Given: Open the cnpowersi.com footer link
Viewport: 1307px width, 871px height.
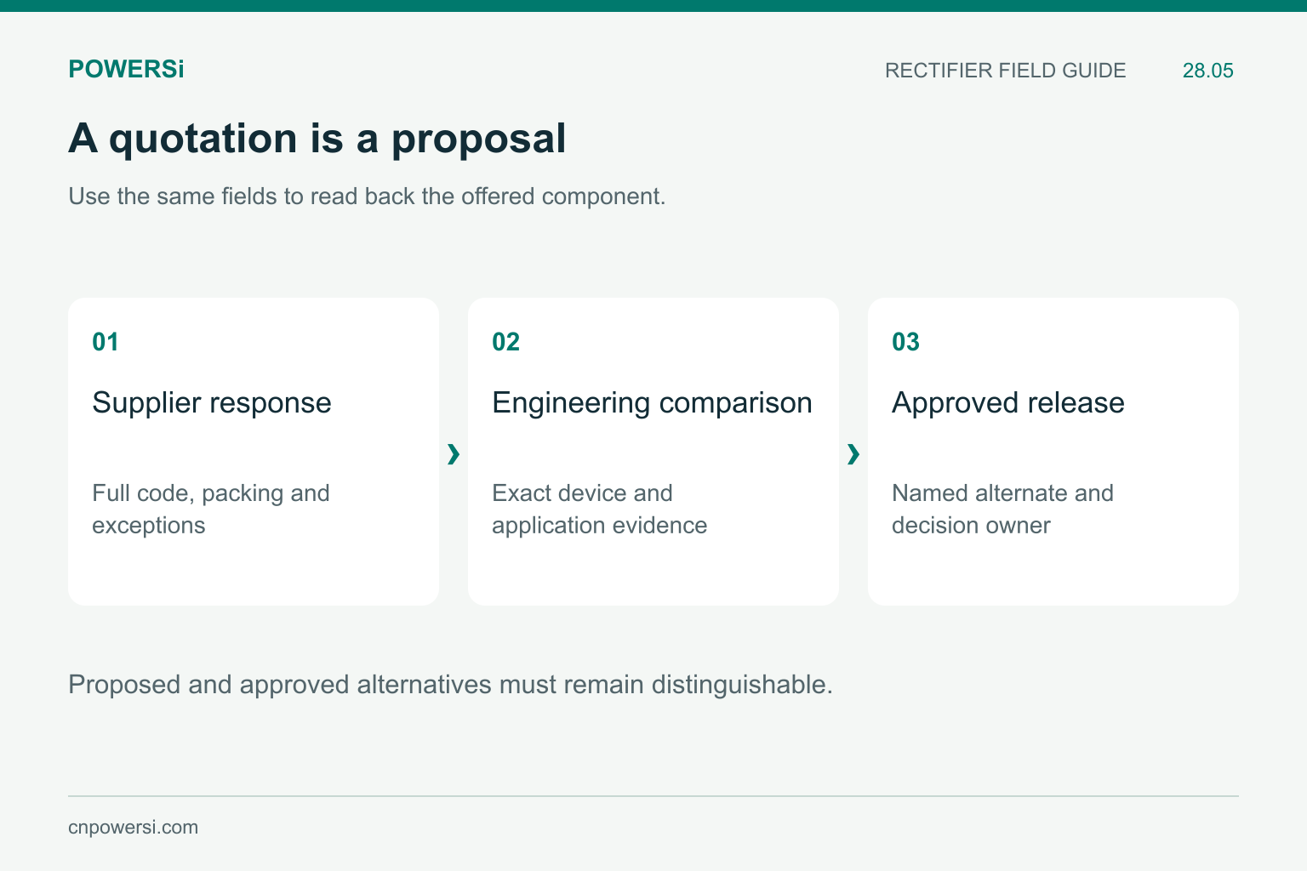Looking at the screenshot, I should click(133, 828).
